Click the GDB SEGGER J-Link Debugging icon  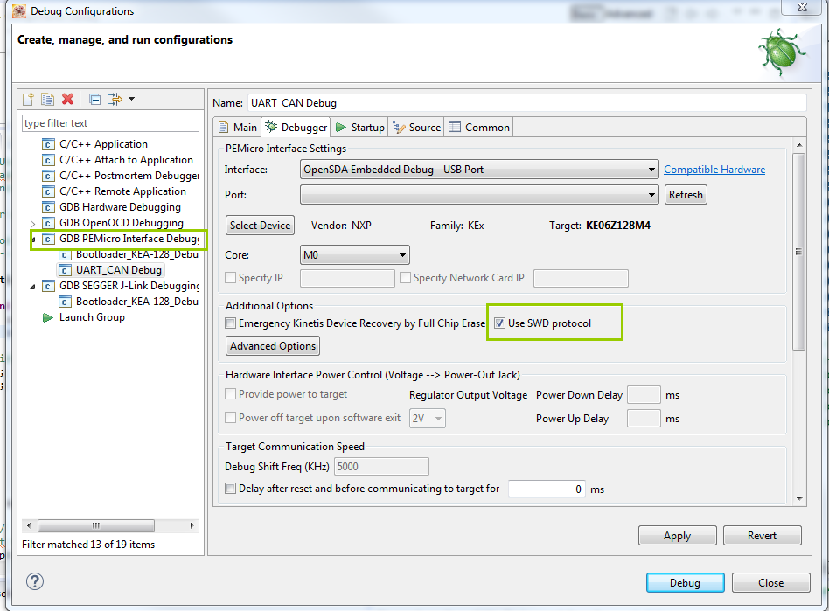[49, 286]
